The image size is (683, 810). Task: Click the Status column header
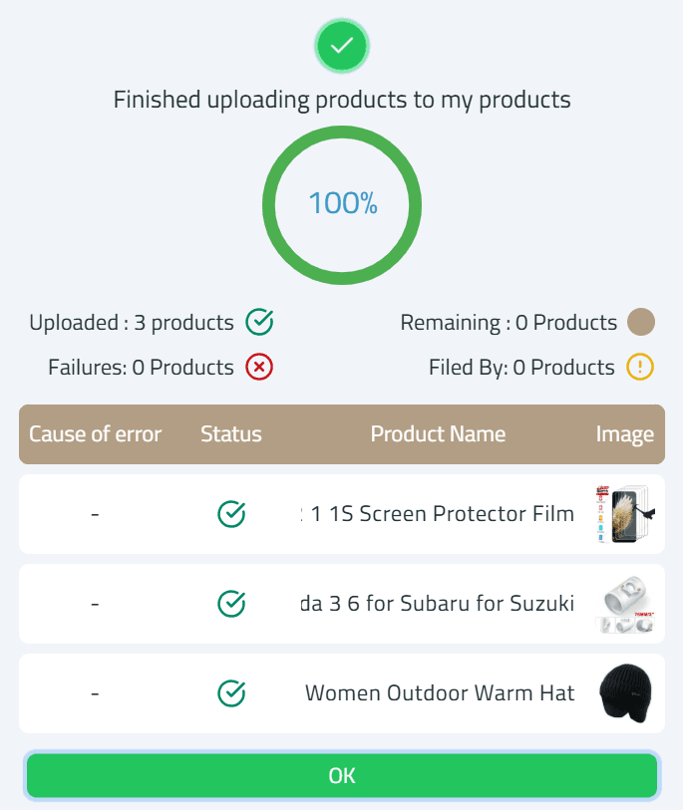point(231,434)
